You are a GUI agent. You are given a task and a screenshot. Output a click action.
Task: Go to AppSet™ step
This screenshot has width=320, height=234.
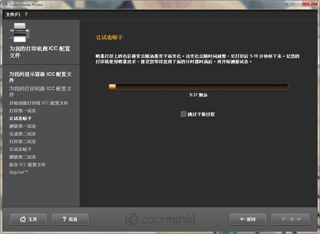pos(18,172)
